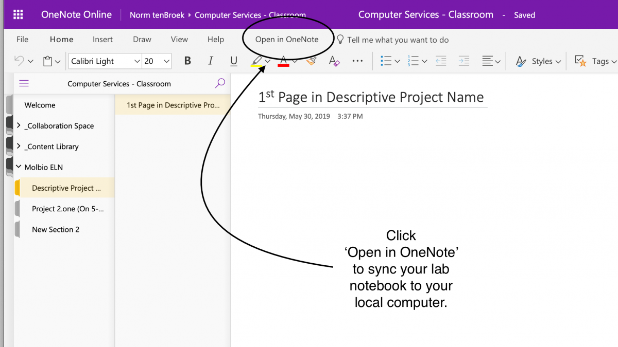618x347 pixels.
Task: Click the page time 3:37 PM
Action: [350, 116]
